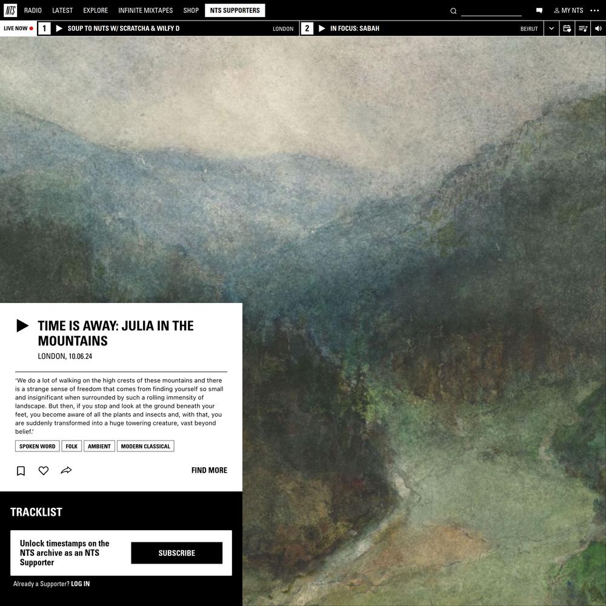Open MY NTS account menu
The height and width of the screenshot is (606, 606).
[x=568, y=10]
